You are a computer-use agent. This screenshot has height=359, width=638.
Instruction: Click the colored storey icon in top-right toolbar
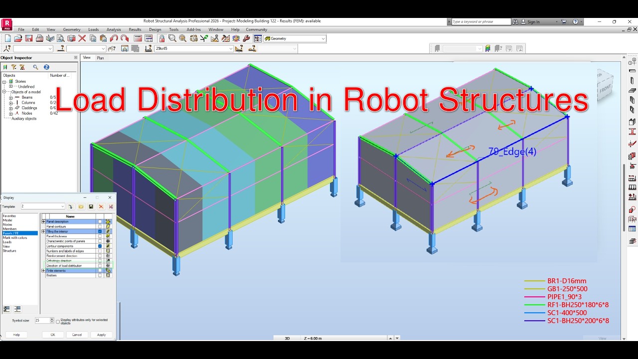click(x=487, y=48)
